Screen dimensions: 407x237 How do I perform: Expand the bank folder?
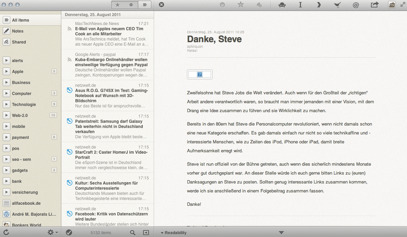(x=7, y=181)
